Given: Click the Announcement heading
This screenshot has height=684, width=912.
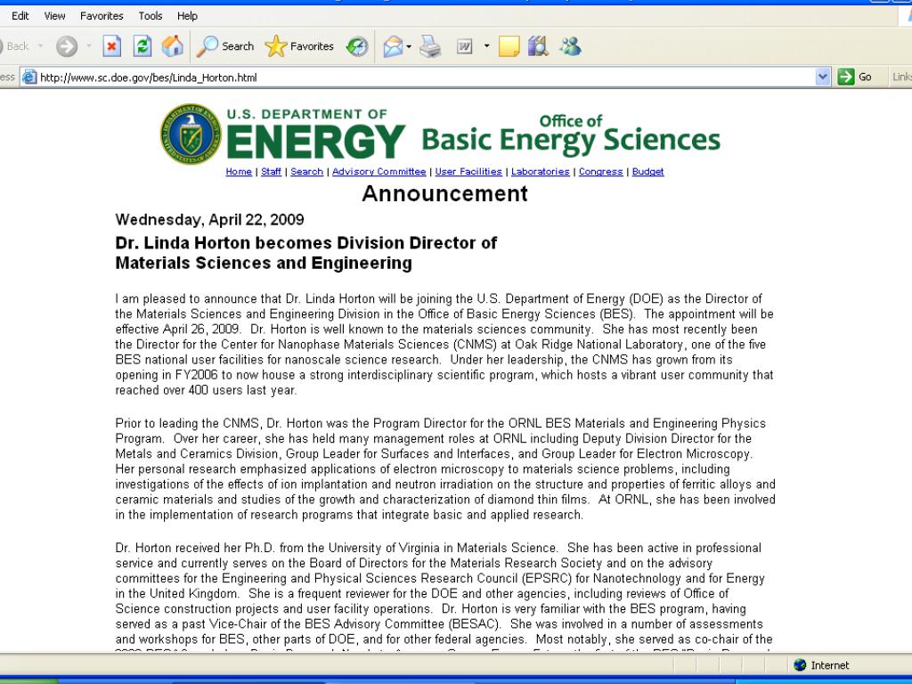Looking at the screenshot, I should tap(445, 193).
